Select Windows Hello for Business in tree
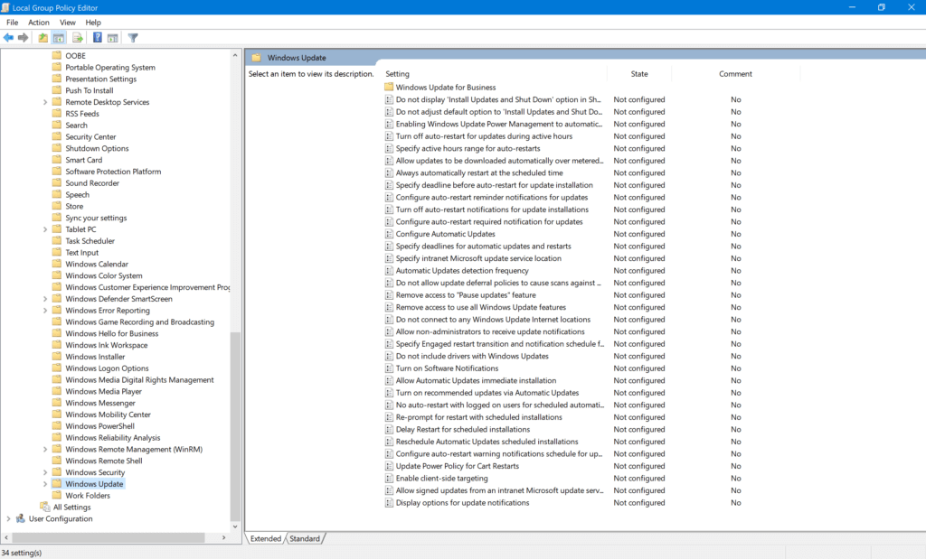Screen dimensions: 926x559 (111, 333)
